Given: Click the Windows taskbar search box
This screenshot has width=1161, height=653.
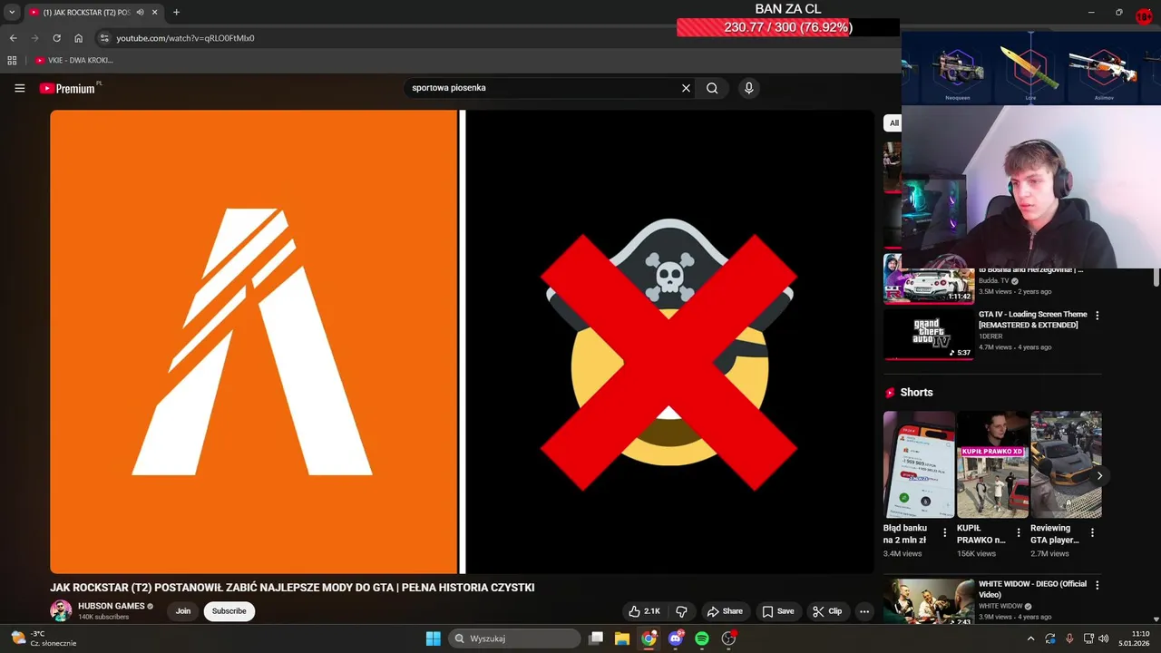Looking at the screenshot, I should click(x=515, y=638).
